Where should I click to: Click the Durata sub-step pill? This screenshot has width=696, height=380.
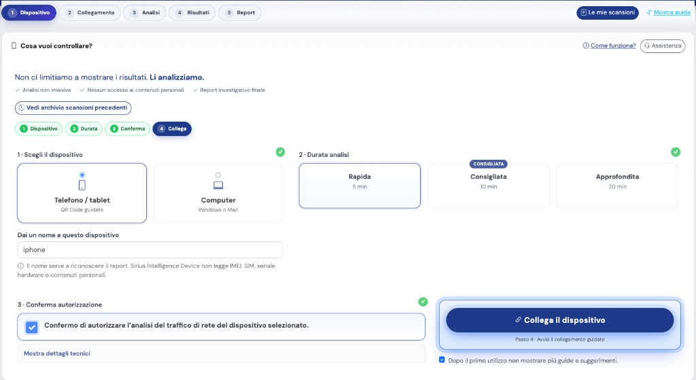click(x=84, y=128)
